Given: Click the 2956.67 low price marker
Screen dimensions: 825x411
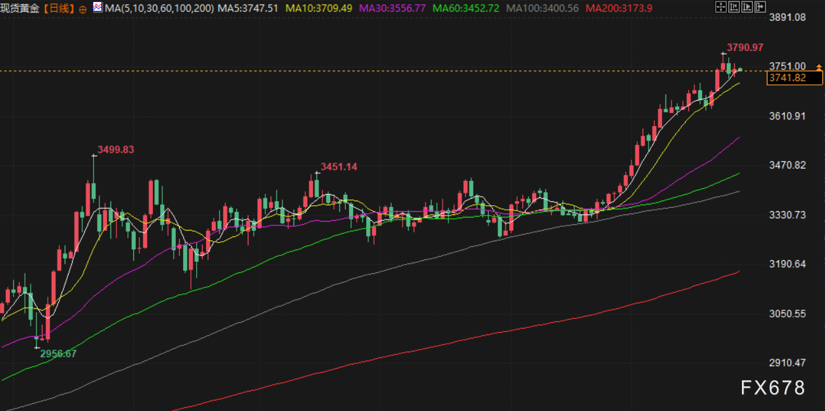Looking at the screenshot, I should pos(58,353).
